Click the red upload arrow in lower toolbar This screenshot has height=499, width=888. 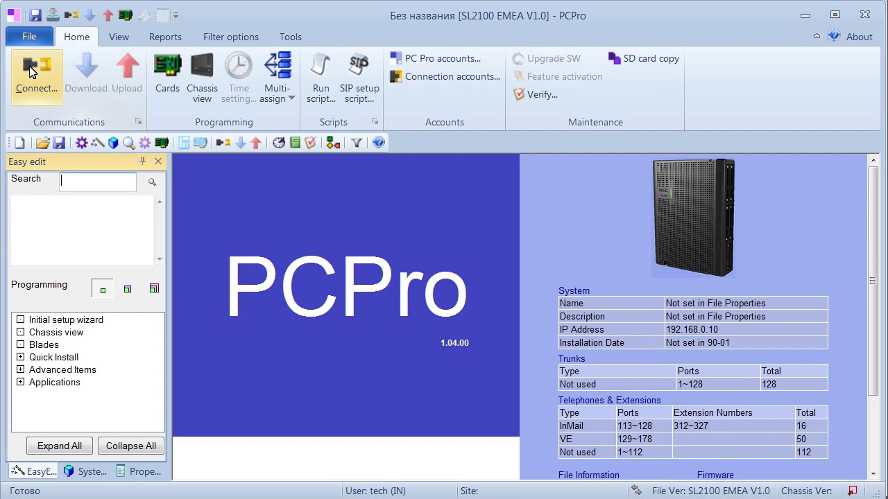tap(256, 143)
